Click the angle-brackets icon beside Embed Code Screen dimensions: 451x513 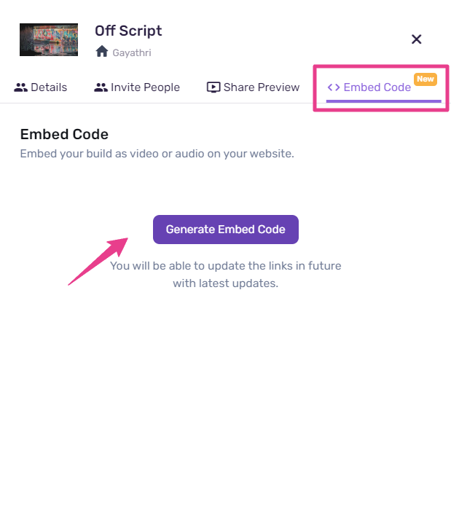(x=334, y=87)
